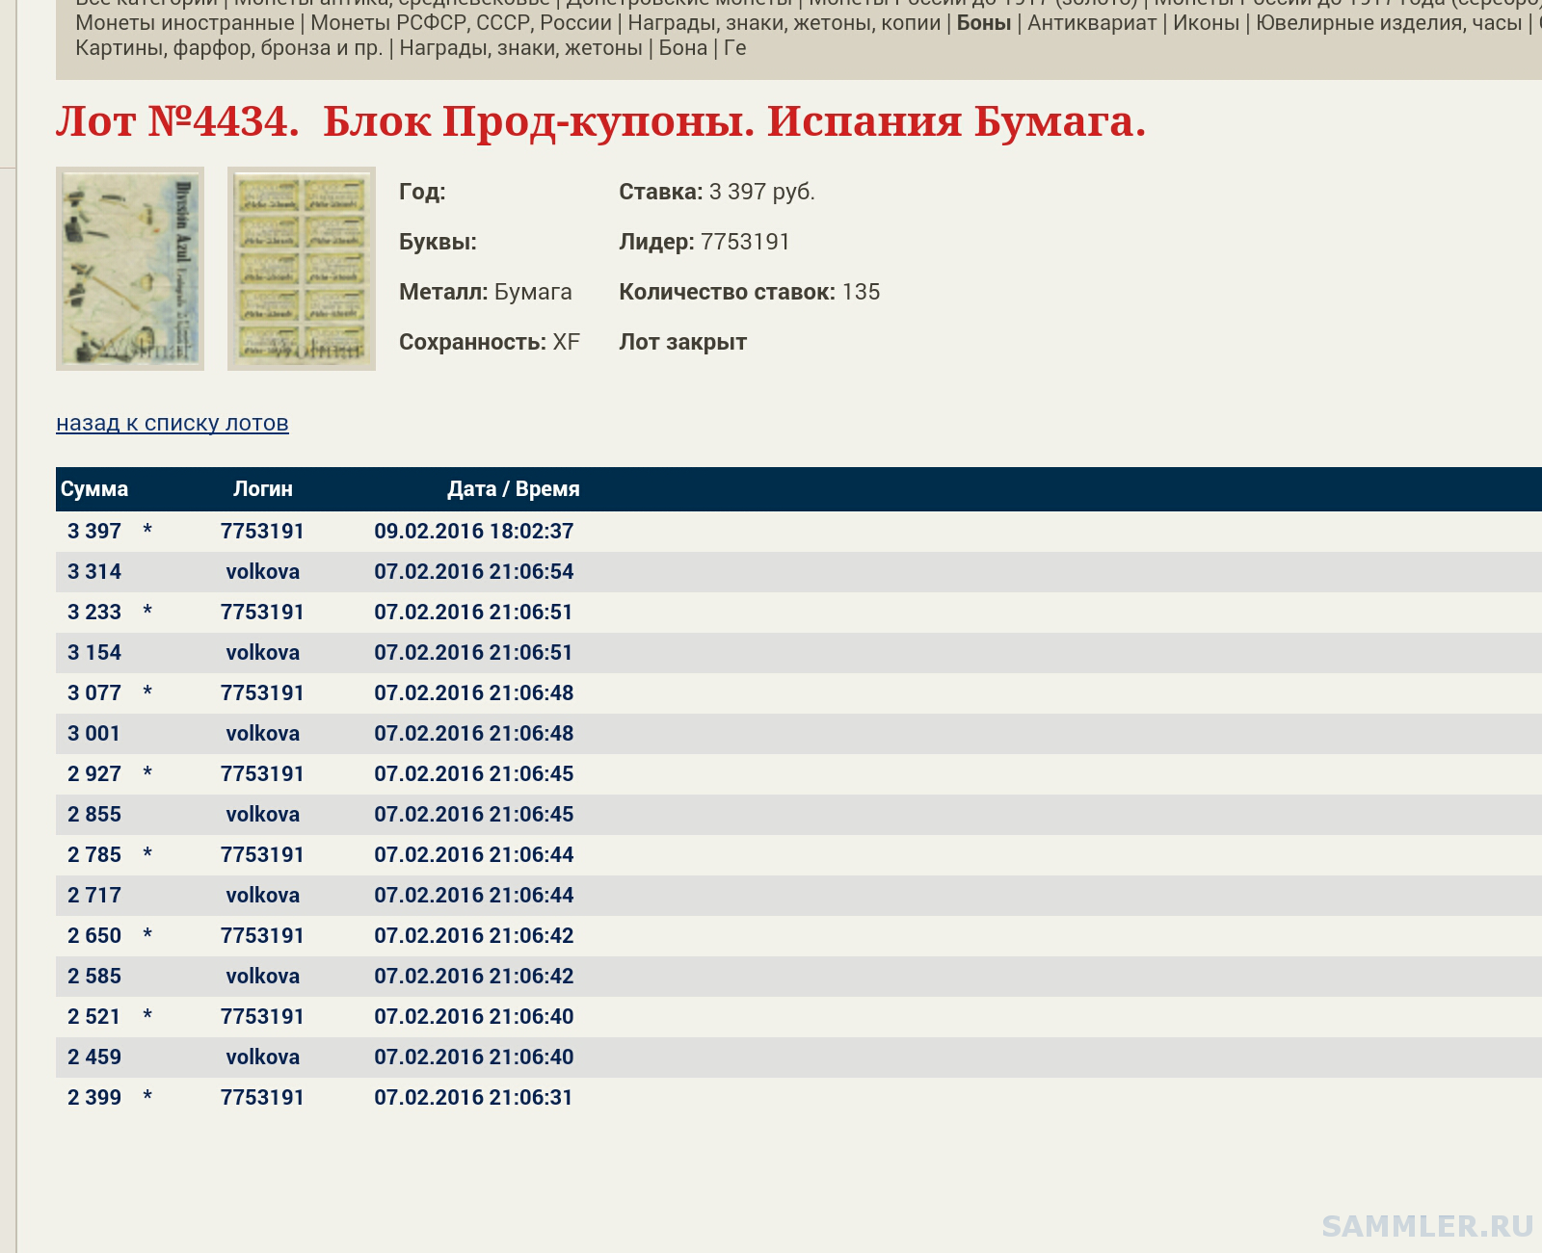This screenshot has height=1253, width=1542.
Task: Open the first lot image thumbnail
Action: coord(130,269)
